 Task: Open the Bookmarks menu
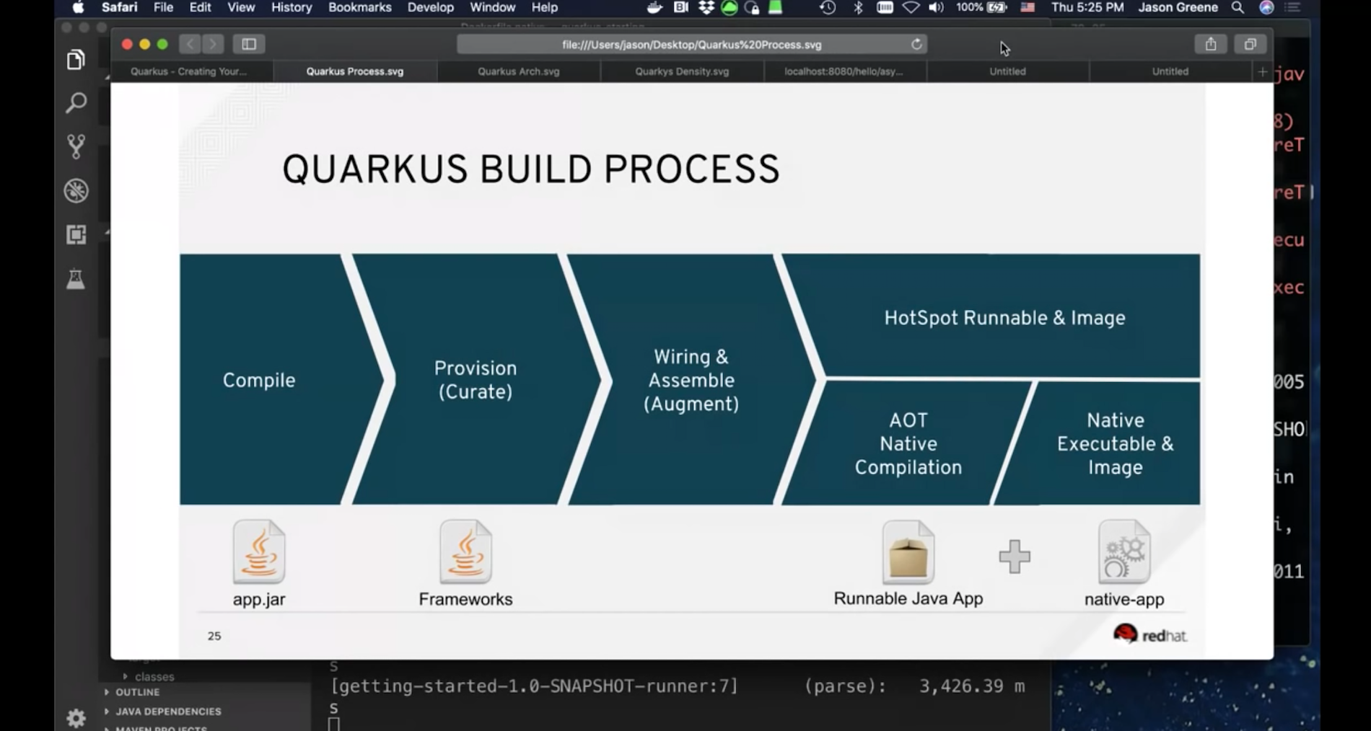click(x=359, y=7)
